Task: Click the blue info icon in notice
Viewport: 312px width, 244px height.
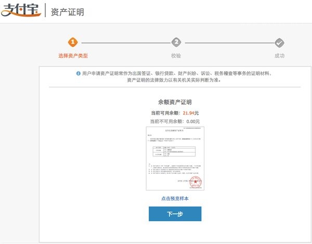Action: click(78, 74)
